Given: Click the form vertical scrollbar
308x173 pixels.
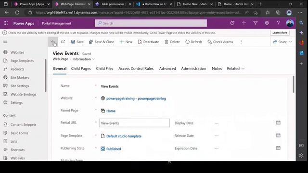Looking at the screenshot, I should click(x=294, y=85).
